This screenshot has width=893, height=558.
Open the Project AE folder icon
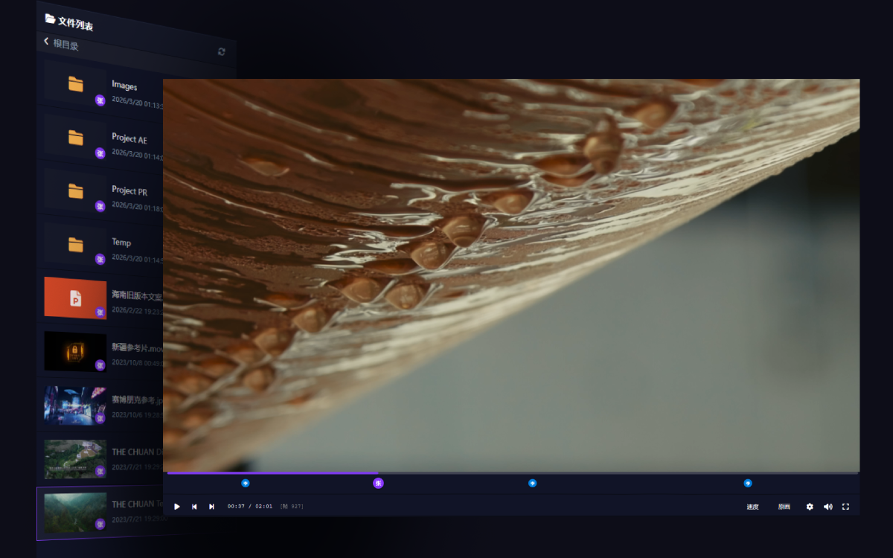click(76, 137)
